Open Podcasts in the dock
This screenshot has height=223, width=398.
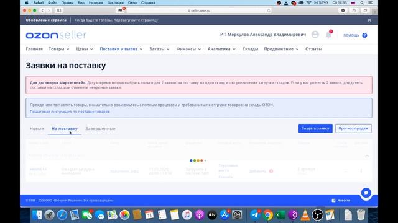(200, 215)
